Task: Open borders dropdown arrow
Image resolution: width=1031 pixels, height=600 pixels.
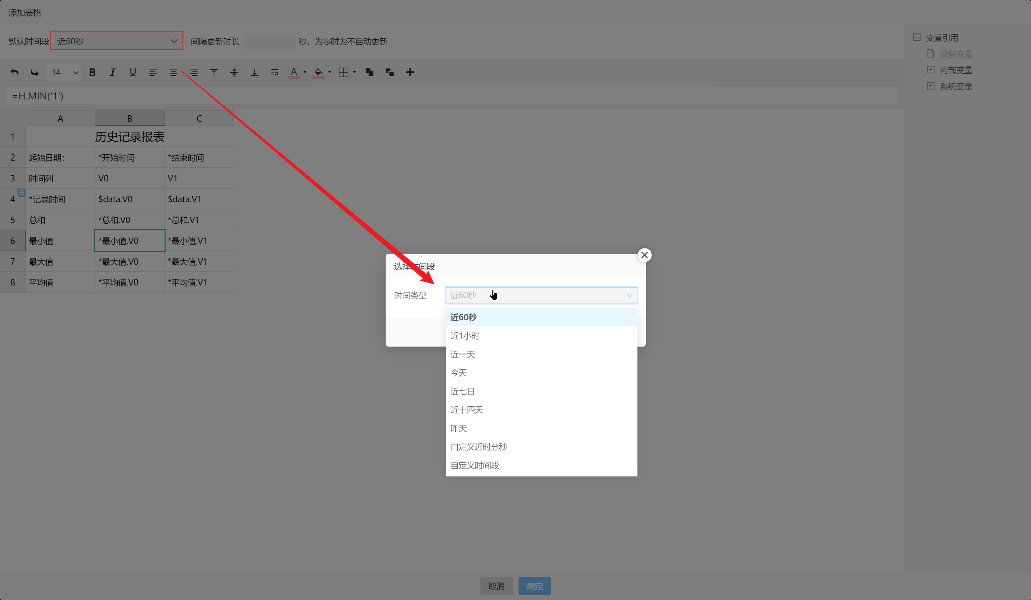Action: click(x=354, y=72)
